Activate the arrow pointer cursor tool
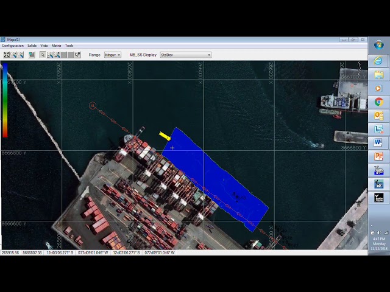 [43, 55]
